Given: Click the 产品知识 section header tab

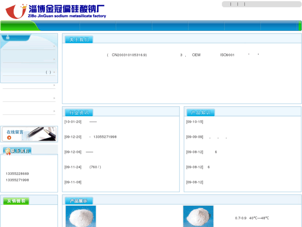Looking at the screenshot, I should point(201,112).
